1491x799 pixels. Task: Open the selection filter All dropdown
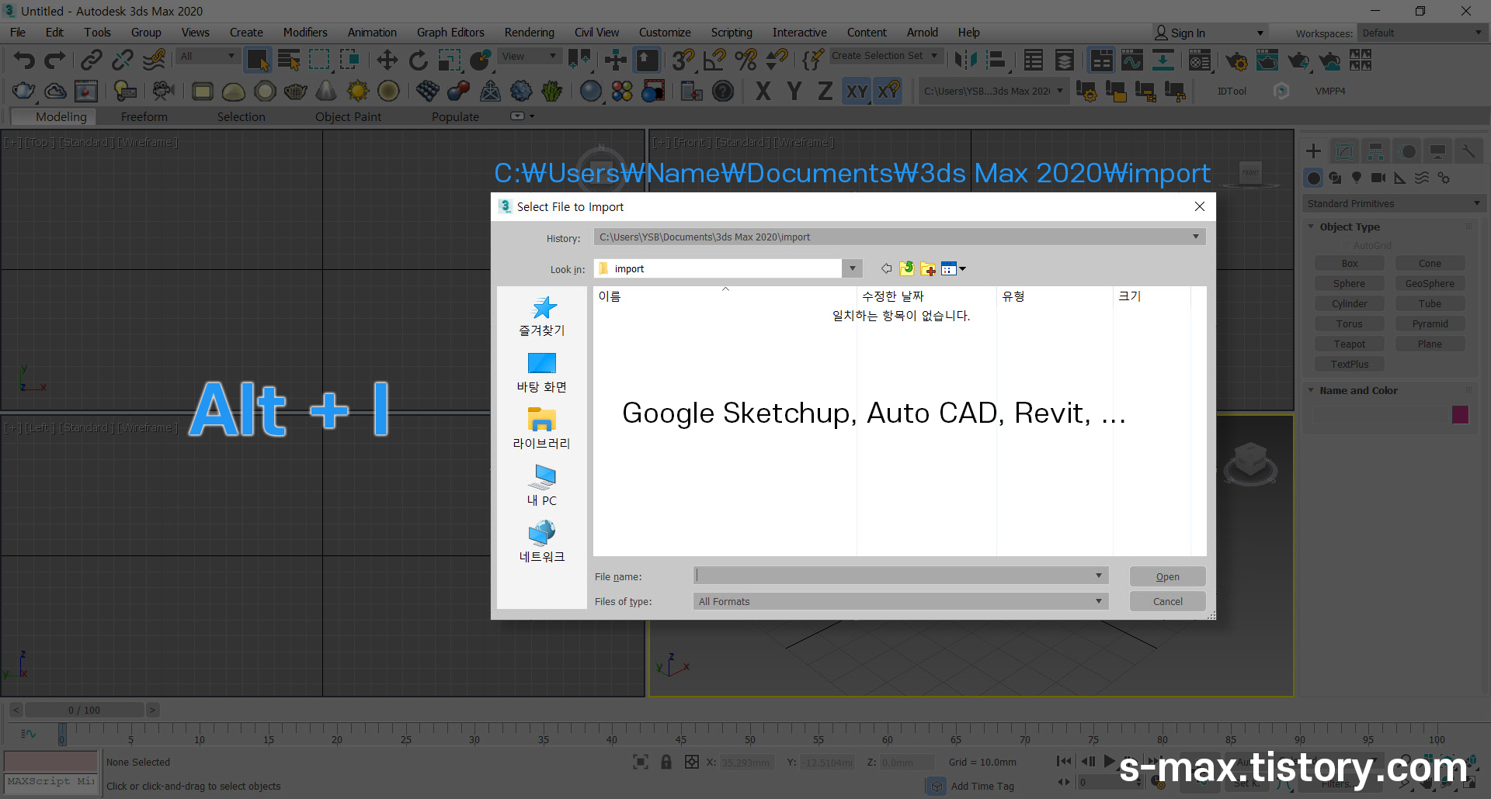(x=207, y=56)
